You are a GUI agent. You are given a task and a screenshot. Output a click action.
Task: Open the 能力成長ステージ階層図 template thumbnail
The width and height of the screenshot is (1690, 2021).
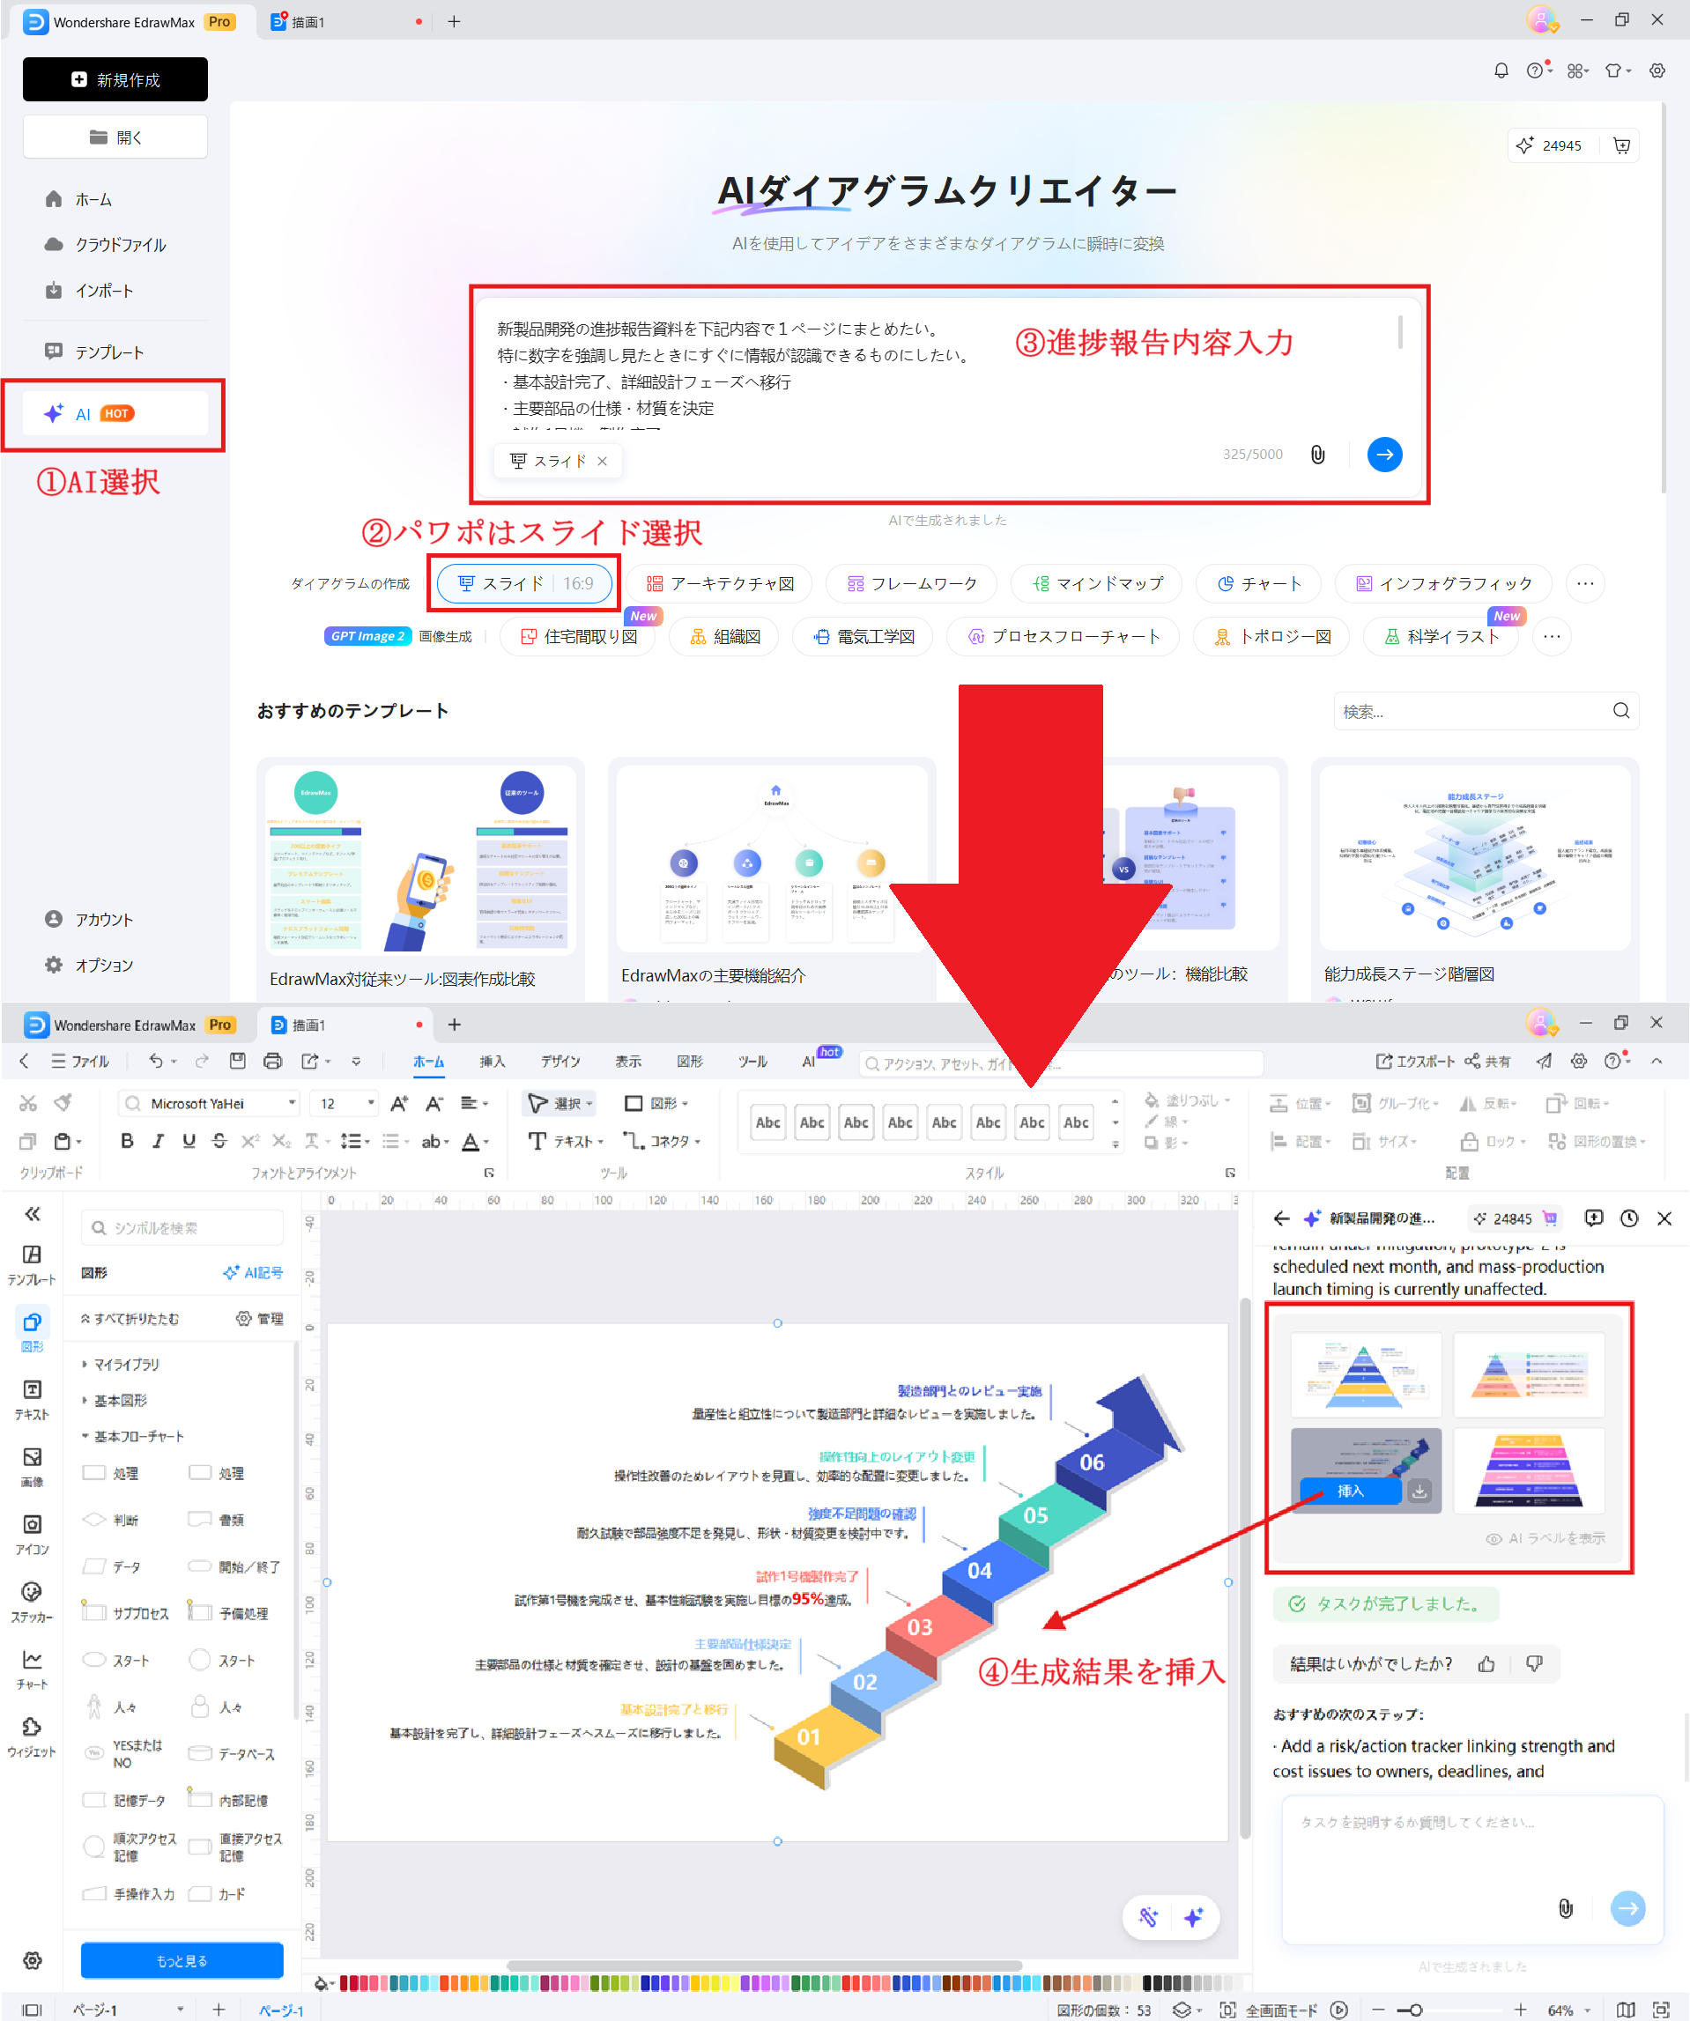point(1474,857)
